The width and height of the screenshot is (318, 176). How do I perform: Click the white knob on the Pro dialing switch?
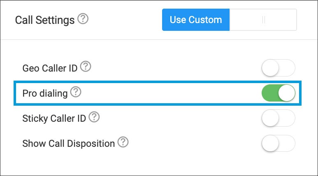pyautogui.click(x=287, y=93)
